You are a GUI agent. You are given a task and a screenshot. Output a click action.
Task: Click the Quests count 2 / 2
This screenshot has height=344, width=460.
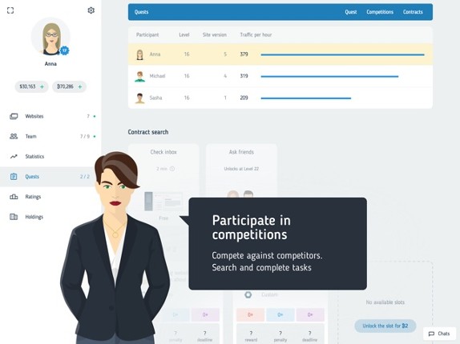pyautogui.click(x=85, y=177)
